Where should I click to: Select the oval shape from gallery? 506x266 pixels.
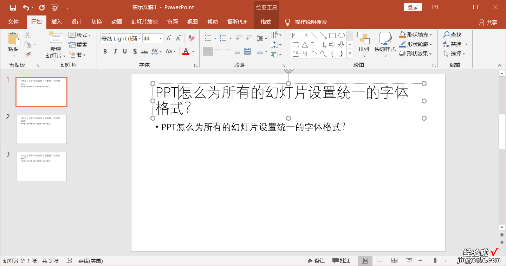click(x=341, y=36)
